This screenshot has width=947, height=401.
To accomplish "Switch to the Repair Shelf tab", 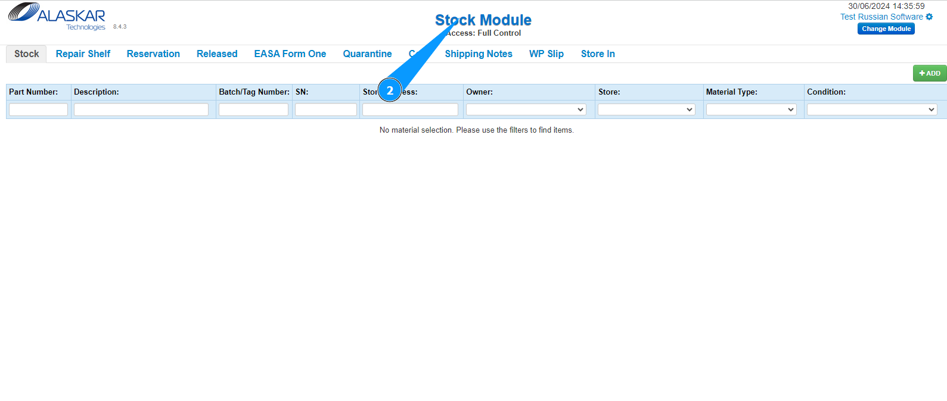I will (83, 54).
